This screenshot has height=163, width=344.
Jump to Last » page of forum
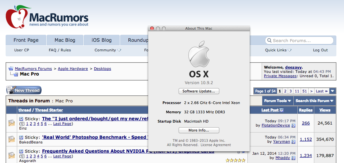tap(322, 91)
